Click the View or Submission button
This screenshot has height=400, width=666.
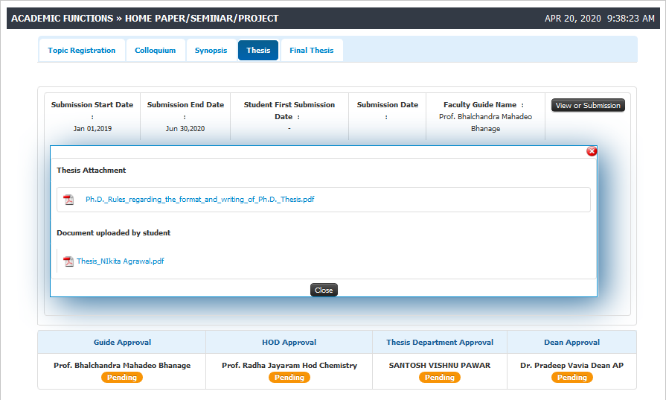[588, 106]
